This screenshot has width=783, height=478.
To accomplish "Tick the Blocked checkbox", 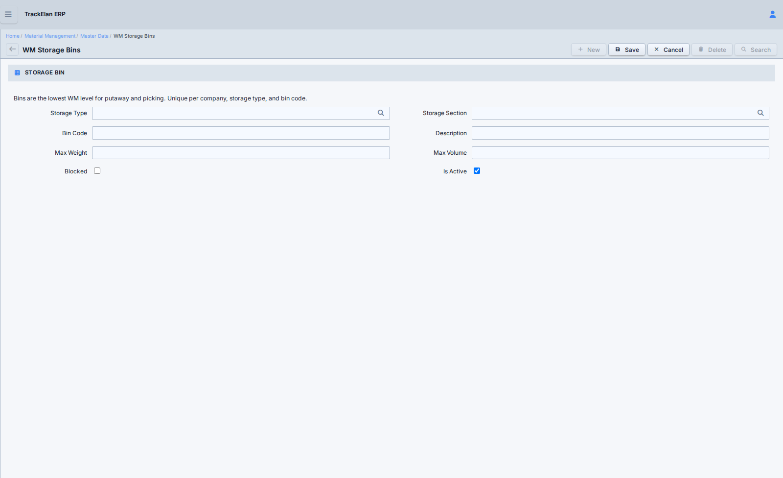I will click(97, 171).
